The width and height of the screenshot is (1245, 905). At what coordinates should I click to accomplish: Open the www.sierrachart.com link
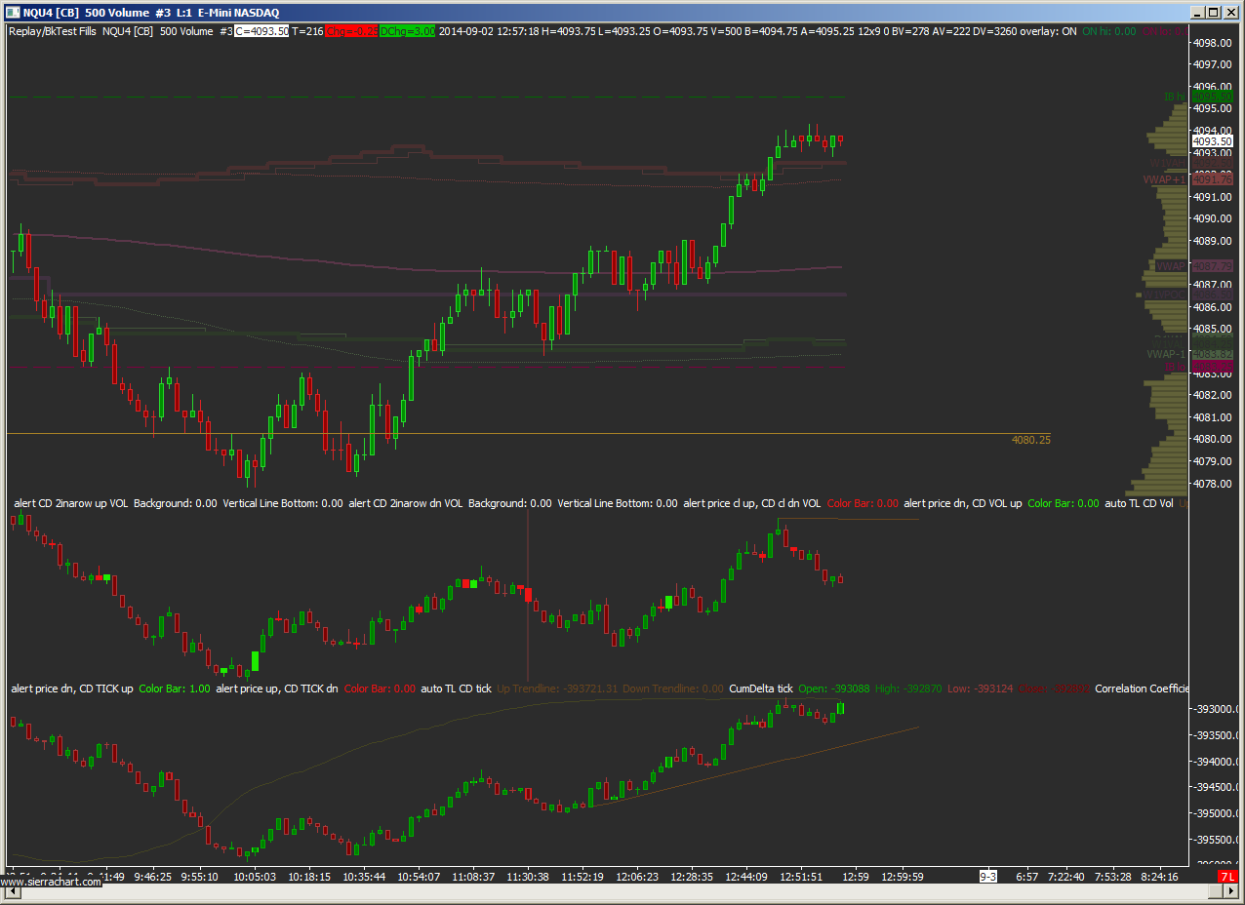tap(51, 882)
